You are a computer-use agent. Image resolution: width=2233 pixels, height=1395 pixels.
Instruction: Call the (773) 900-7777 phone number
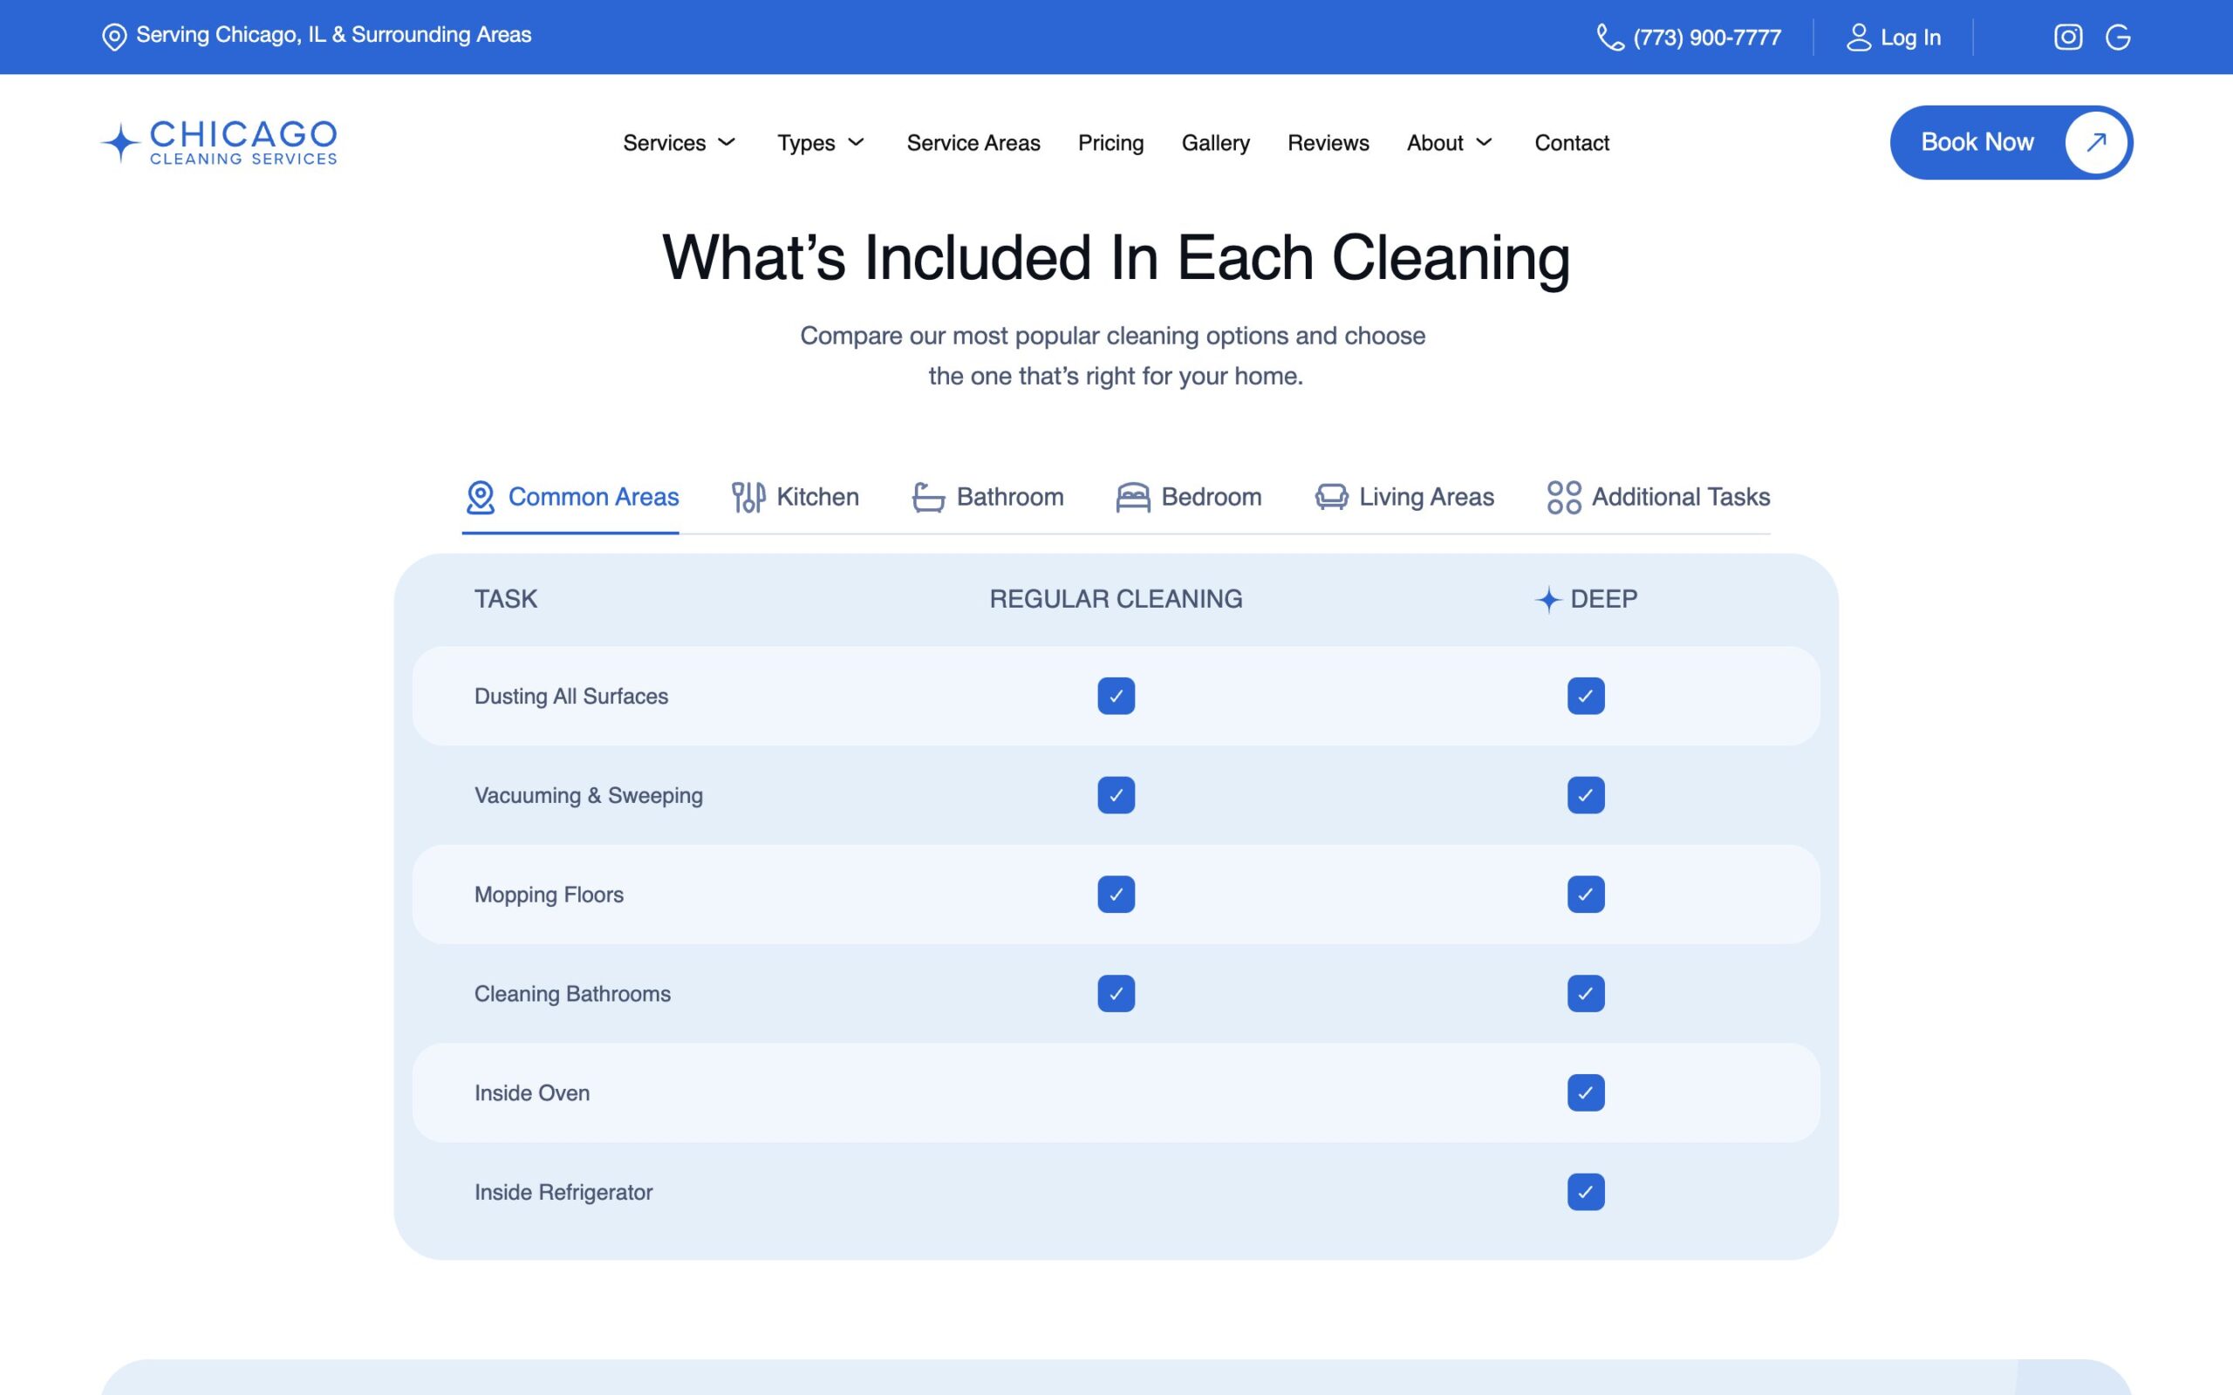pos(1706,37)
